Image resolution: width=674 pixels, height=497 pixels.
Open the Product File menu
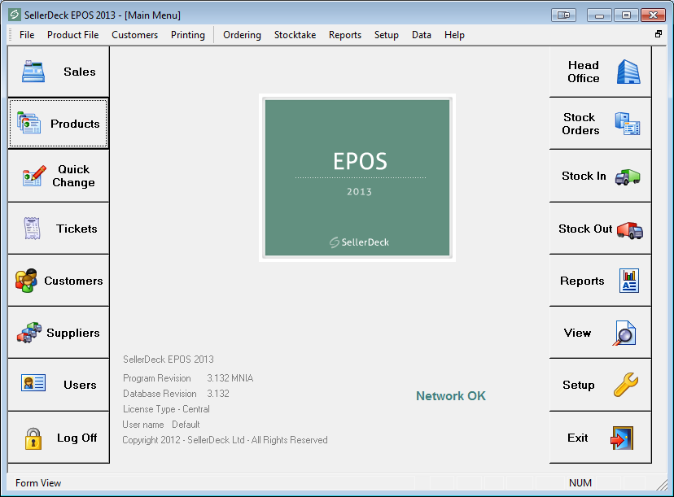(x=72, y=35)
